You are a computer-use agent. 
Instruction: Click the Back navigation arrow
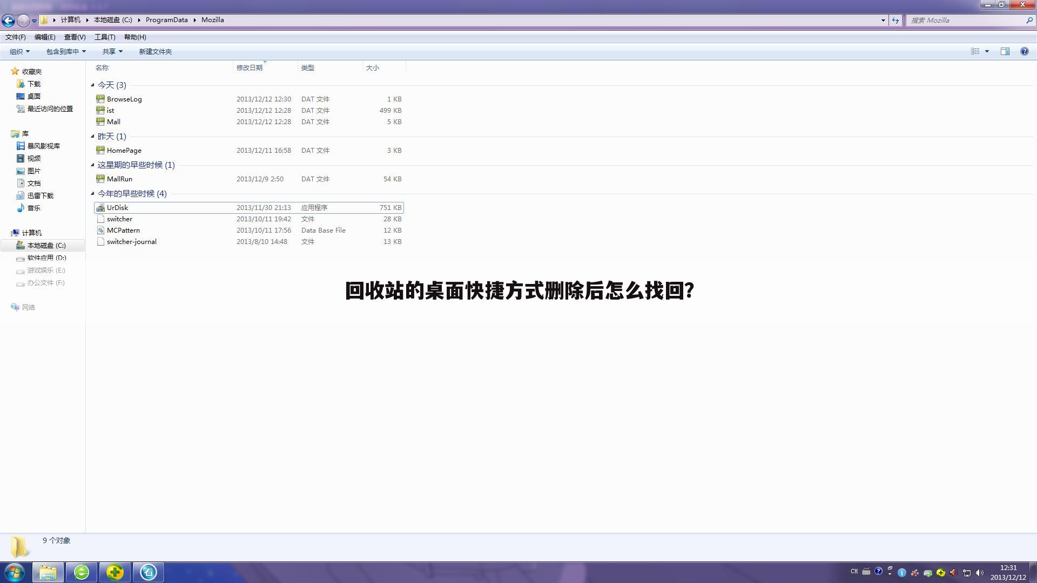tap(8, 21)
